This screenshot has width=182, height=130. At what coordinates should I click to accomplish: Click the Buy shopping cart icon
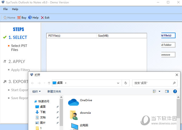click(19, 18)
